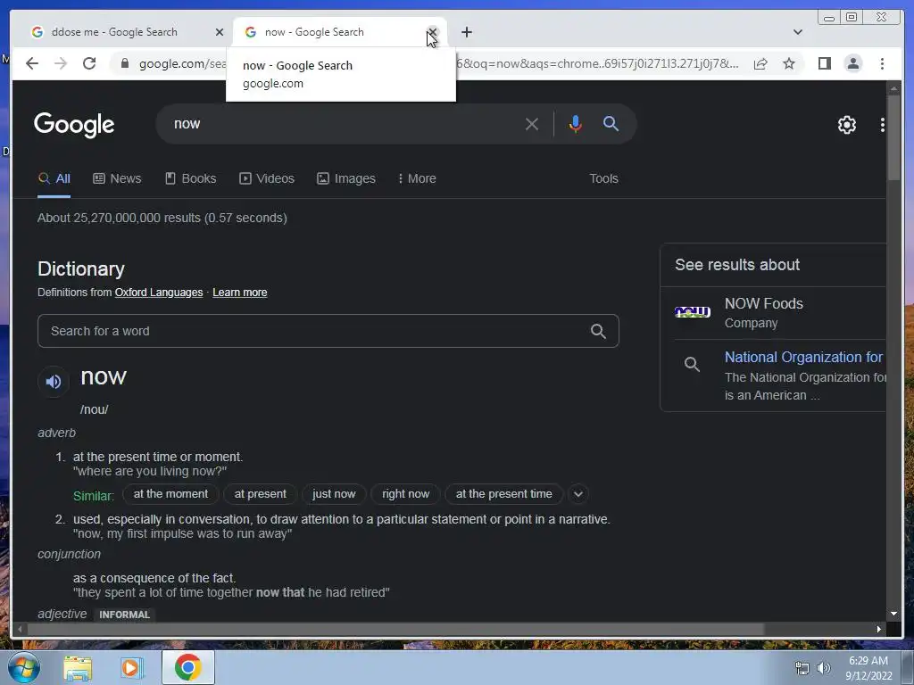This screenshot has width=914, height=685.
Task: Play pronunciation audio for 'now'
Action: click(54, 382)
